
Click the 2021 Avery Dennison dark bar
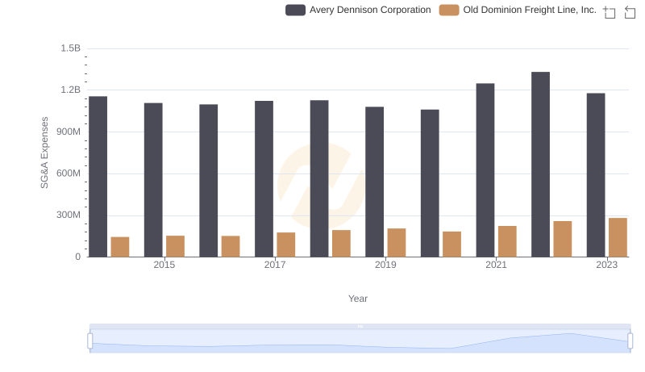pos(485,170)
